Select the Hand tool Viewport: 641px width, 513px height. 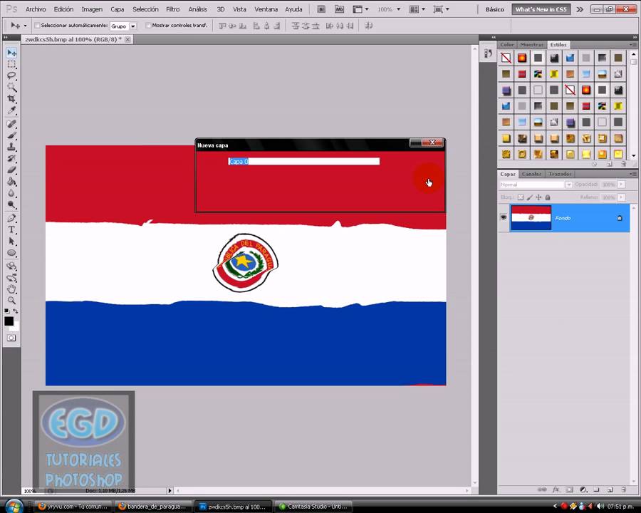click(x=11, y=289)
